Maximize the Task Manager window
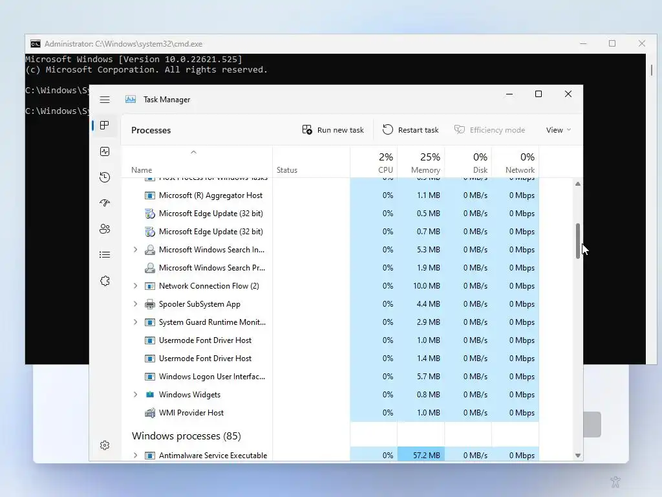Image resolution: width=662 pixels, height=497 pixels. 539,94
